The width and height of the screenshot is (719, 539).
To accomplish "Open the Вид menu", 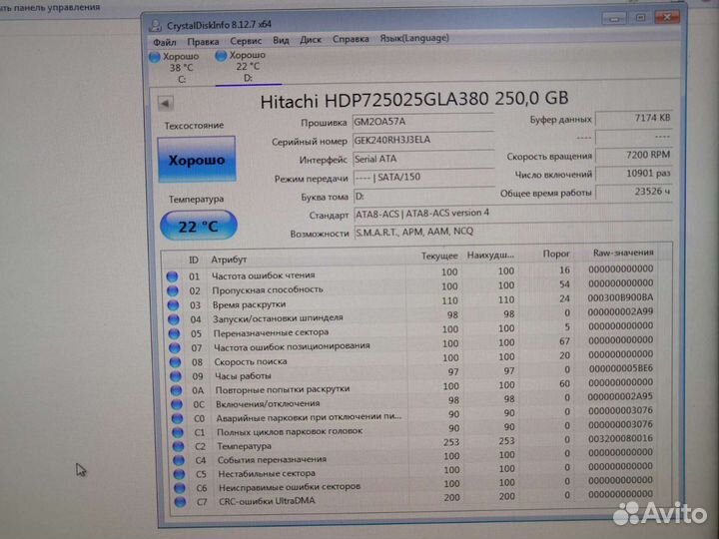I will coord(281,40).
